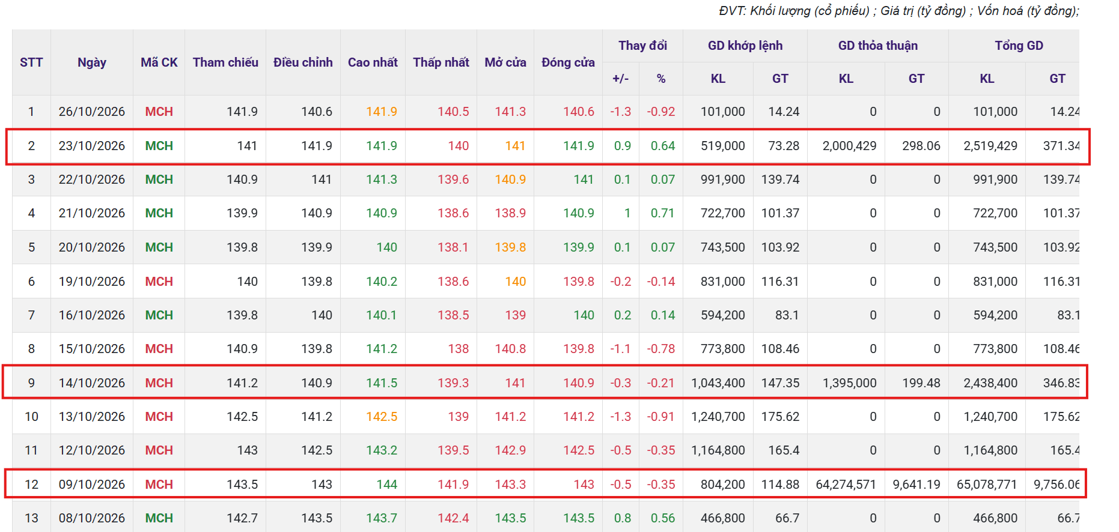This screenshot has height=532, width=1119.
Task: Select the 9,641.19 negotiated value cell
Action: [x=916, y=485]
